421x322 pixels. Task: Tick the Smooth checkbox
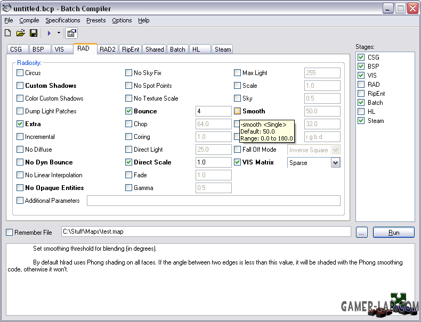coord(237,111)
